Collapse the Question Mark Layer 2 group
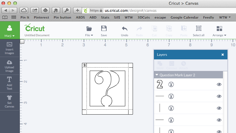The height and width of the screenshot is (133, 236). [x=157, y=75]
